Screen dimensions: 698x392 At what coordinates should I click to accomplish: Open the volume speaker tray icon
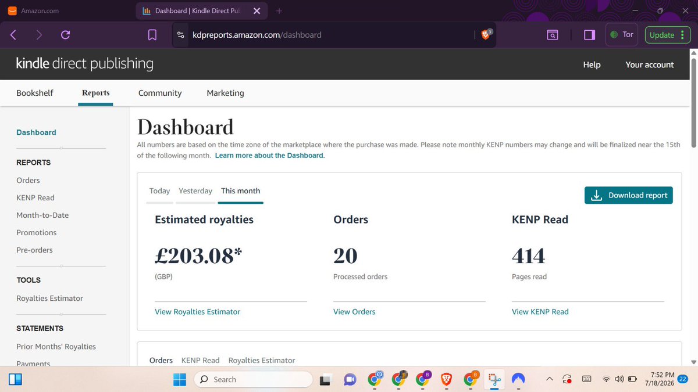click(619, 379)
